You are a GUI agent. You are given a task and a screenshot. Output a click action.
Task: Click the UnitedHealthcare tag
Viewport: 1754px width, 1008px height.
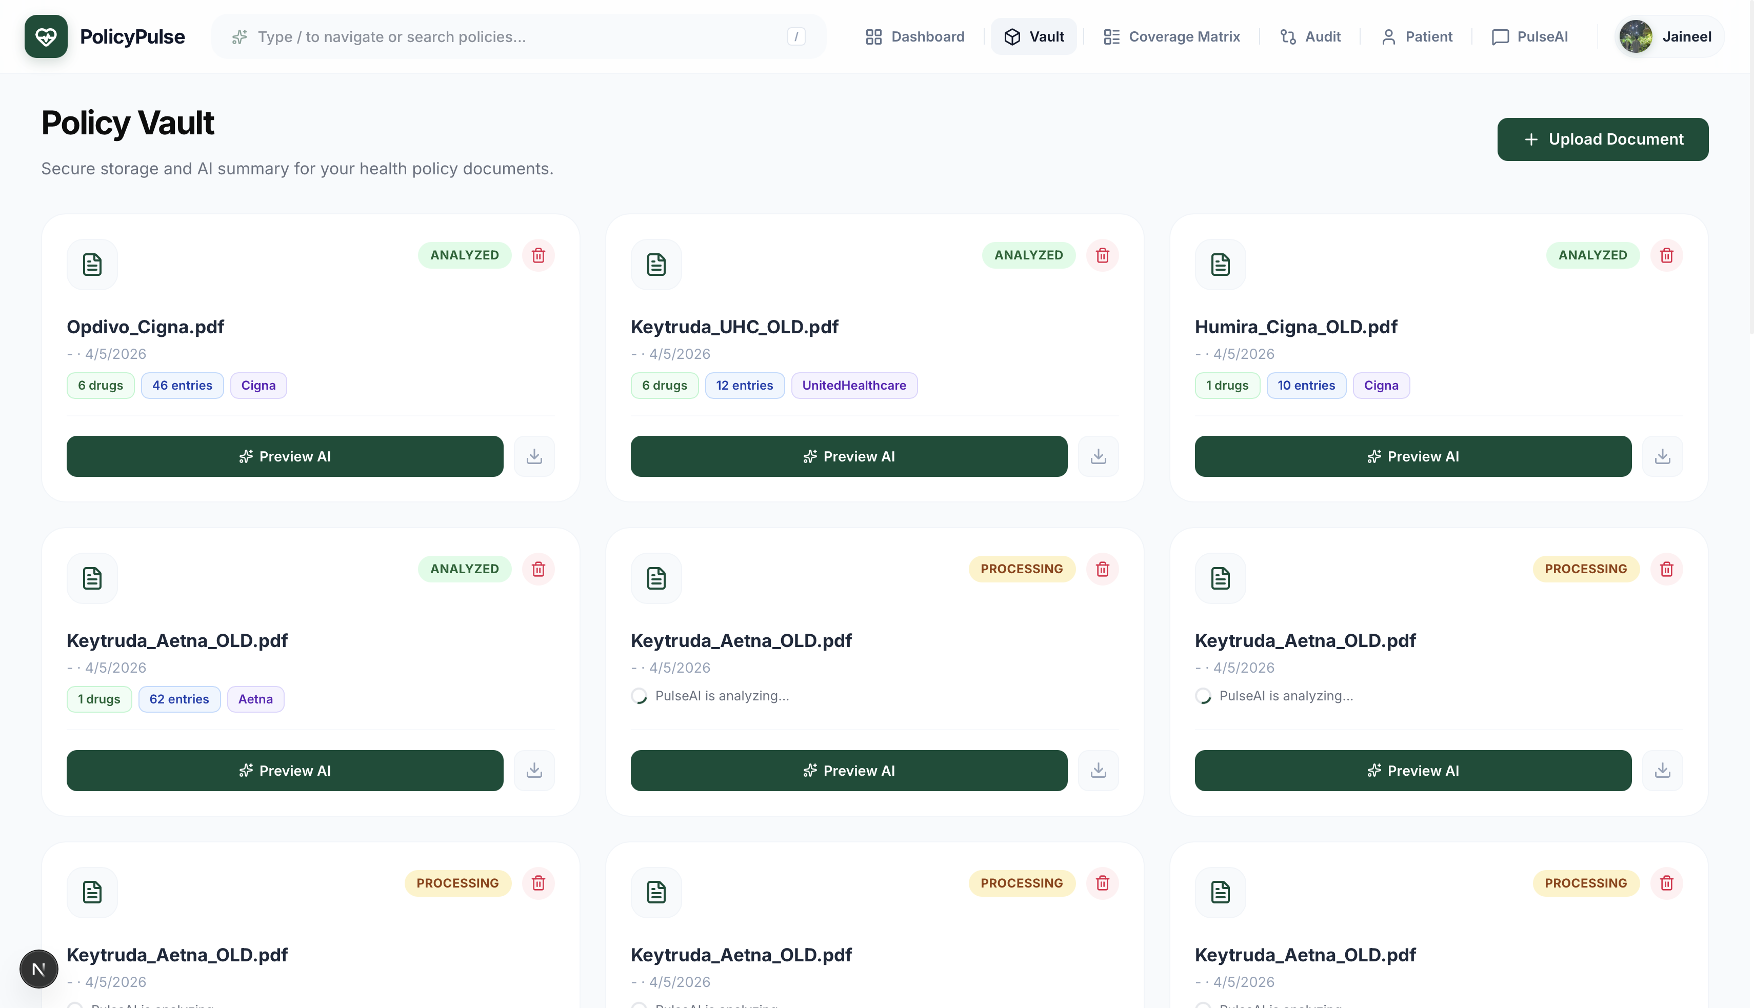[853, 386]
